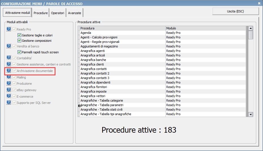The image size is (263, 151).
Task: Open help icon next to Vendita al banco
Action: [9, 46]
